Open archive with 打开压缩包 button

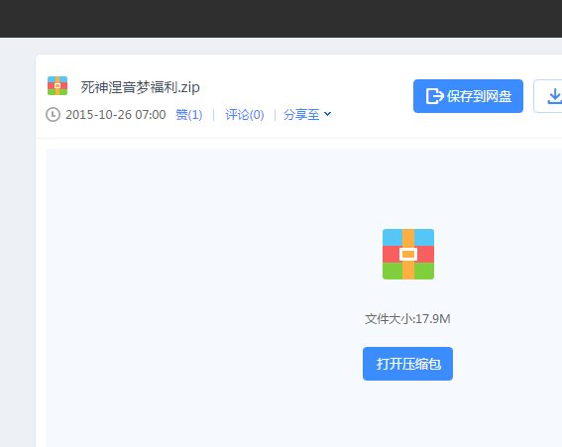[408, 364]
